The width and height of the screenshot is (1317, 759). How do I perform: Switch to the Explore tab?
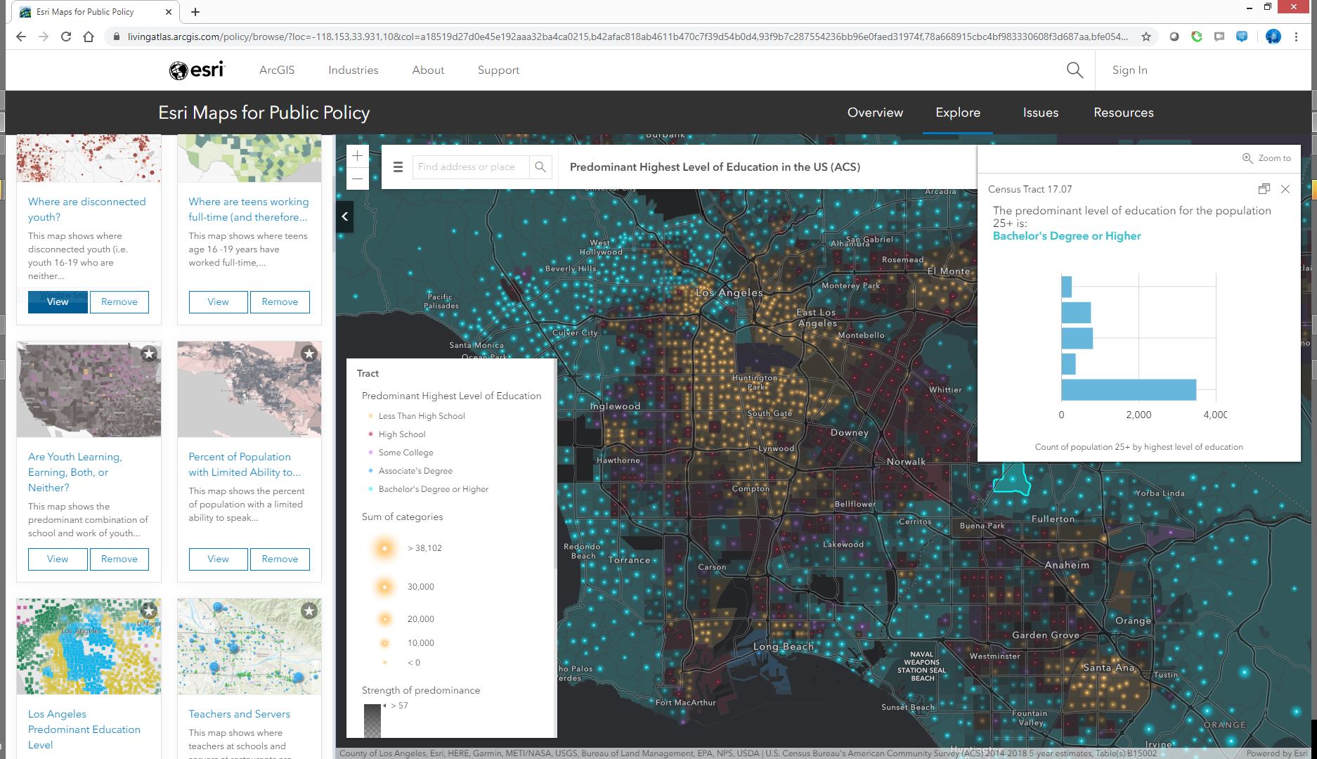[x=958, y=112]
